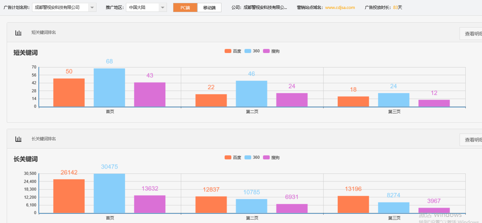Screen dimensions: 482x223
Task: Select the 短关键词排名 section header
Action: pos(43,32)
